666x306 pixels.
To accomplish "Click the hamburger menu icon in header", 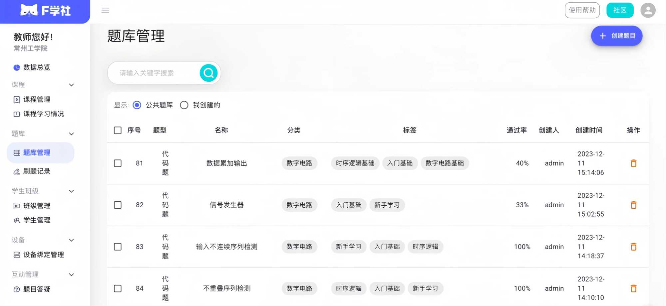I will coord(105,10).
